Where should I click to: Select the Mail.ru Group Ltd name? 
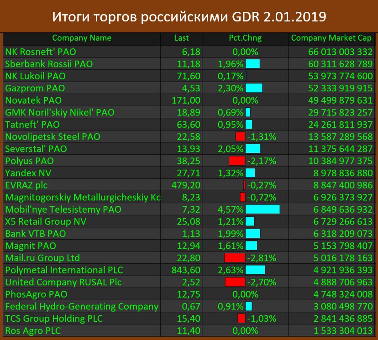42,258
